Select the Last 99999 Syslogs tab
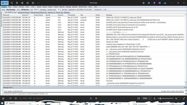This screenshot has height=105, width=187. tap(11, 12)
